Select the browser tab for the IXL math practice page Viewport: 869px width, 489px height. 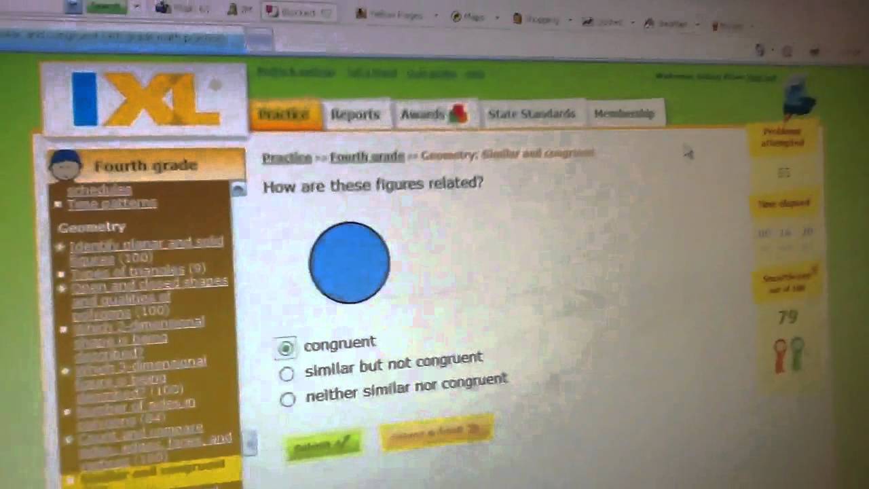(x=122, y=39)
